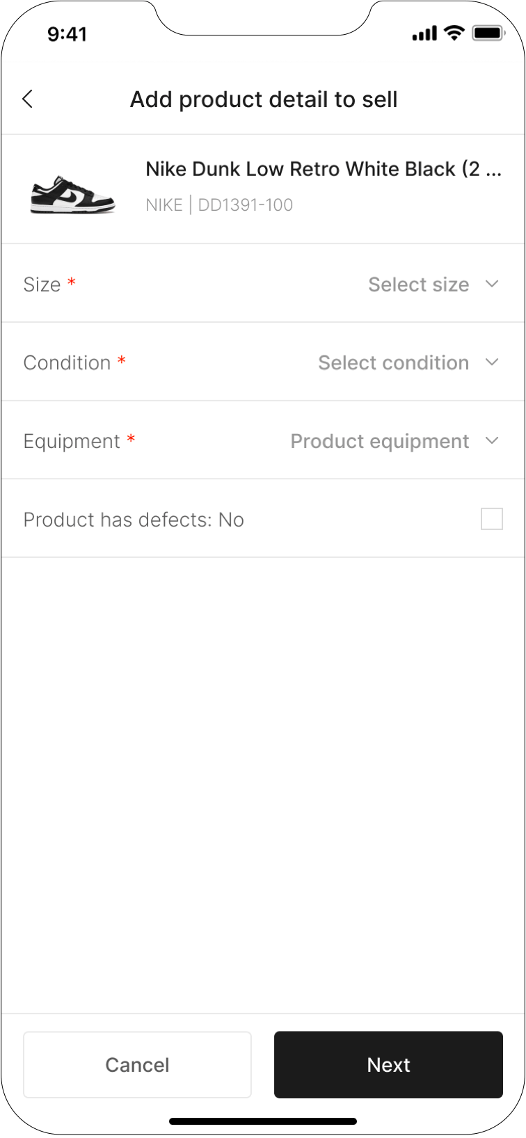Tap the back arrow to return
This screenshot has width=526, height=1138.
(x=27, y=99)
